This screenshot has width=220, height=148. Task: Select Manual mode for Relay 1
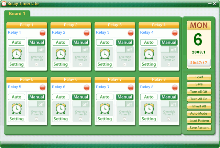click(x=37, y=42)
